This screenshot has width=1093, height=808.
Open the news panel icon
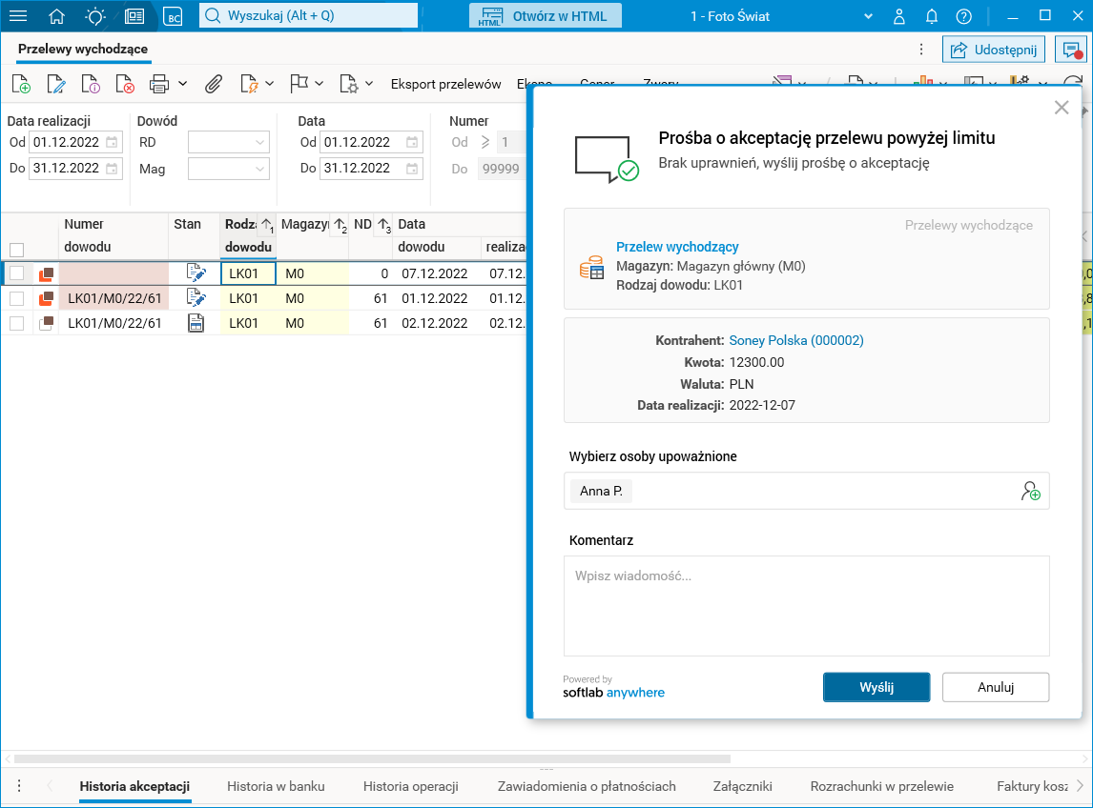coord(134,16)
